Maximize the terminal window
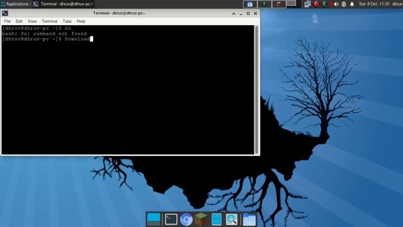403x227 pixels. tap(248, 13)
